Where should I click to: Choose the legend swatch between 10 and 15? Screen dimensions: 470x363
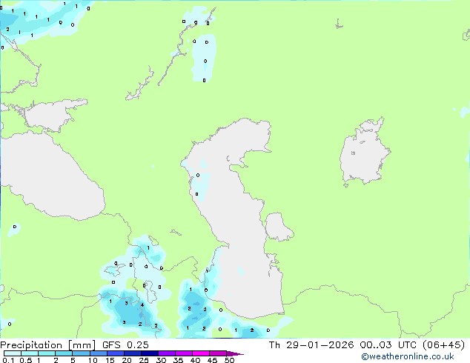tap(98, 353)
